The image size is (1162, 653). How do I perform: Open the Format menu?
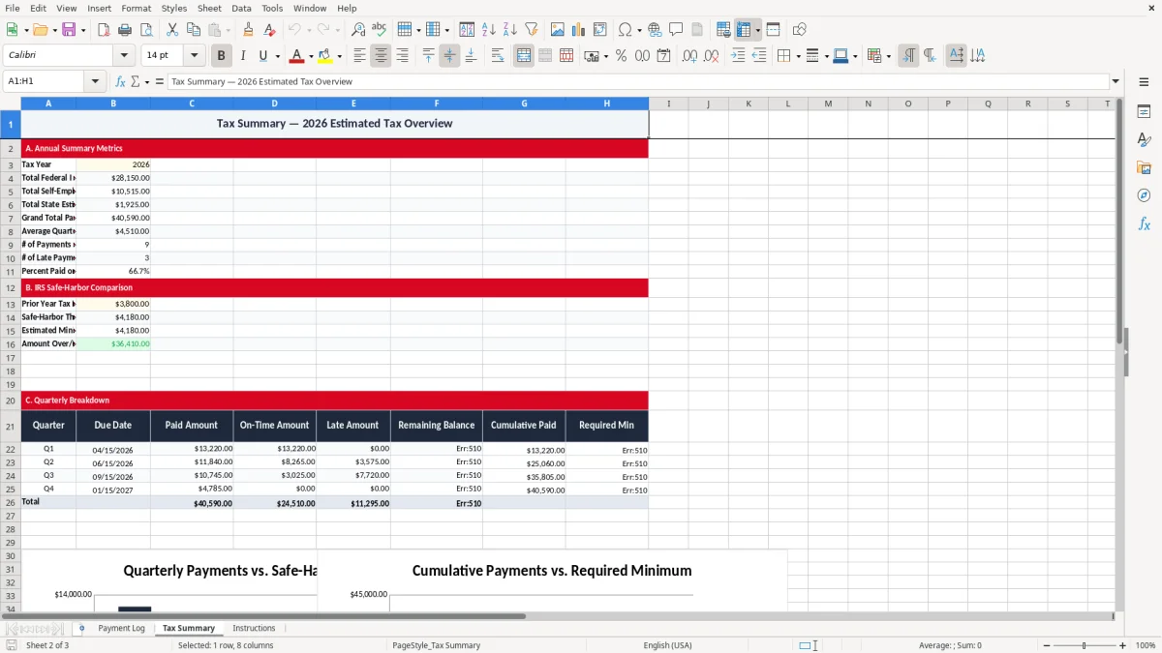pos(136,8)
